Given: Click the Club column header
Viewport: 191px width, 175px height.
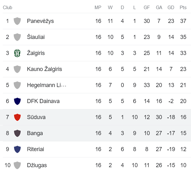Looking at the screenshot, I should [8, 8].
